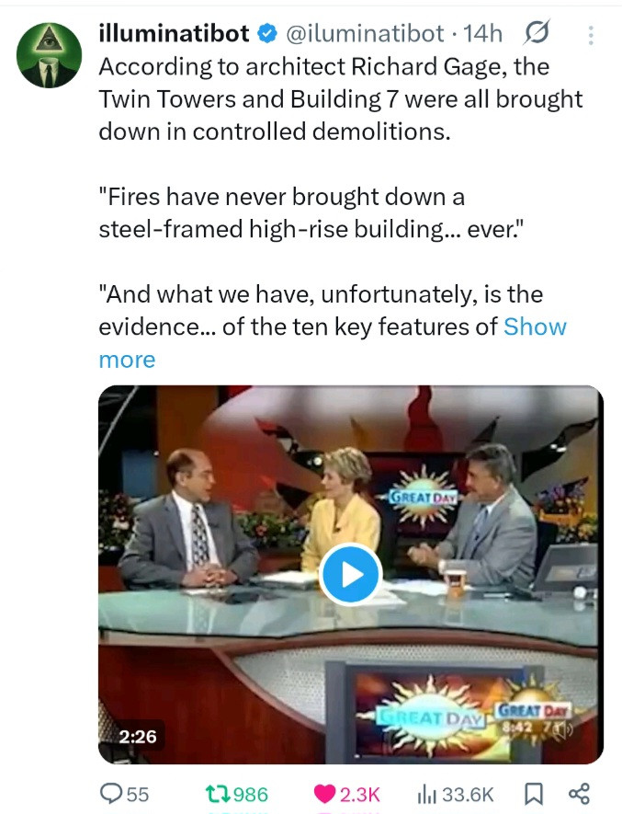The width and height of the screenshot is (622, 814).
Task: Open the video thumbnail of the interview
Action: click(x=351, y=575)
